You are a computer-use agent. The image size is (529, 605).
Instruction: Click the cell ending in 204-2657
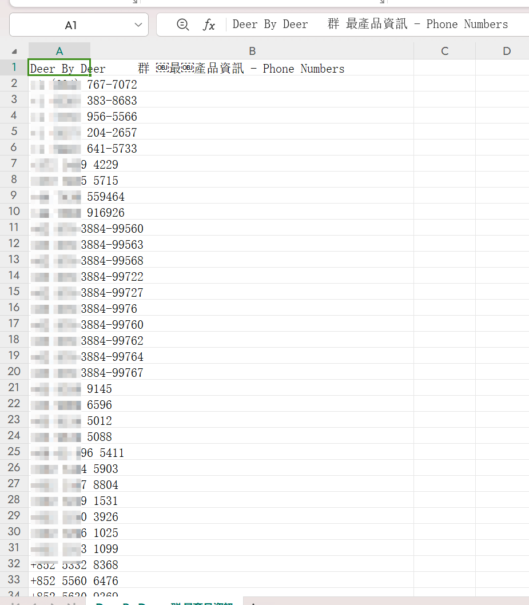59,132
